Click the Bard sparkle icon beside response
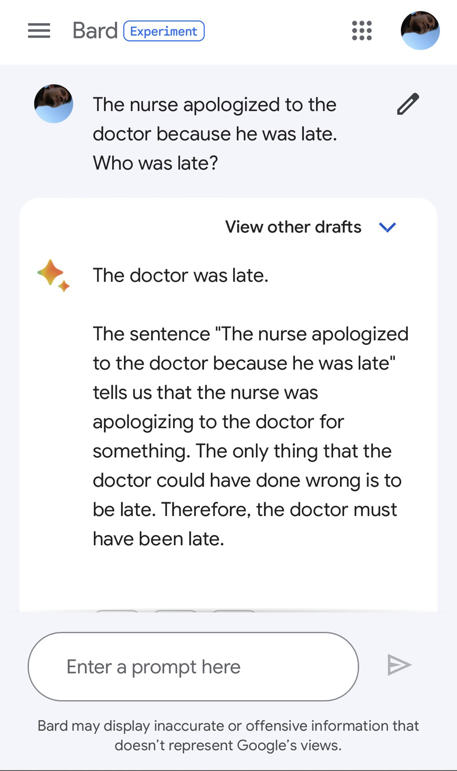457x771 pixels. point(53,275)
